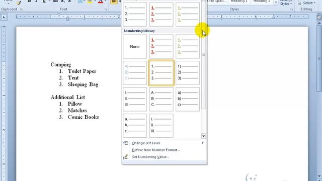Image resolution: width=322 pixels, height=181 pixels.
Task: Click the tab selector at ruler corner
Action: click(4, 17)
